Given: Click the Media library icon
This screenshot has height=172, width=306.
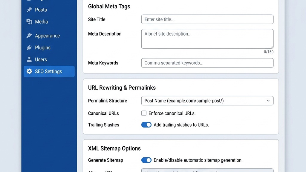Looking at the screenshot, I should (x=30, y=21).
